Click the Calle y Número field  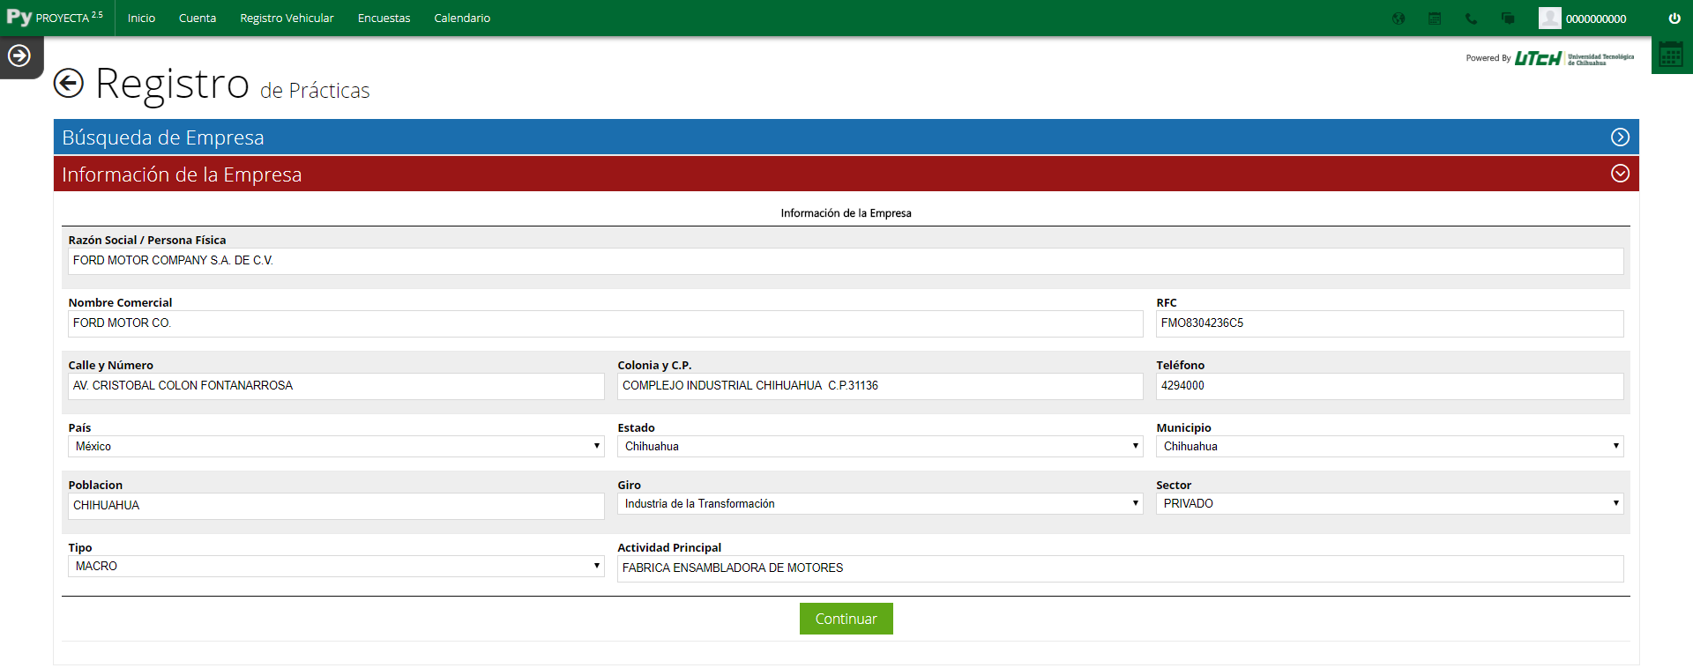click(336, 386)
